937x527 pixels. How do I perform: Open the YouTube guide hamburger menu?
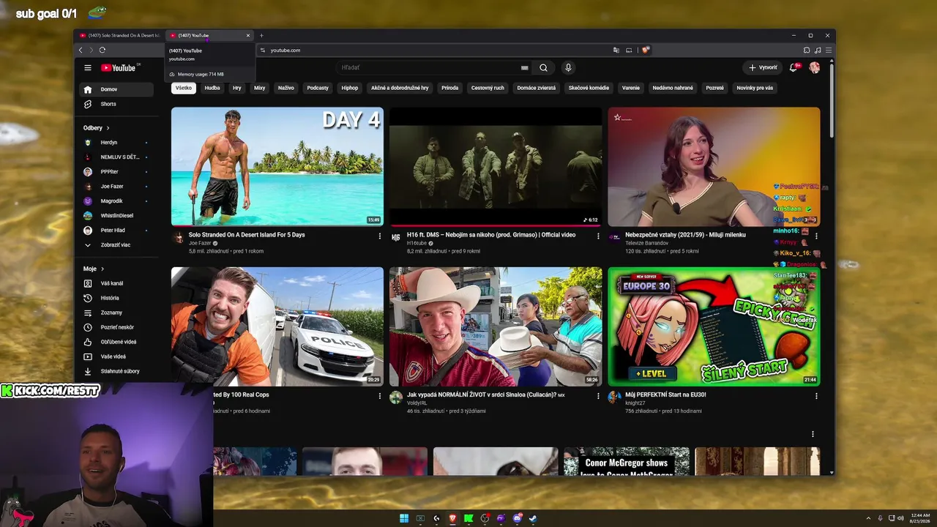88,68
